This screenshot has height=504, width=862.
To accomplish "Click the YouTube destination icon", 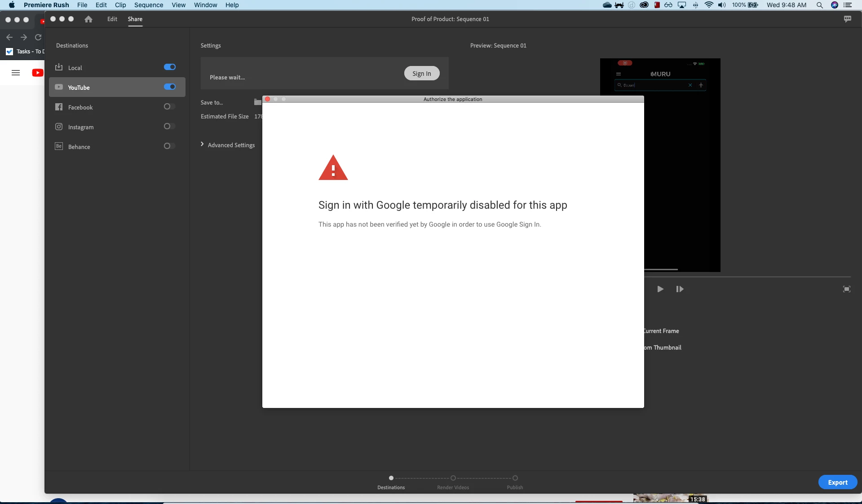I will (59, 87).
